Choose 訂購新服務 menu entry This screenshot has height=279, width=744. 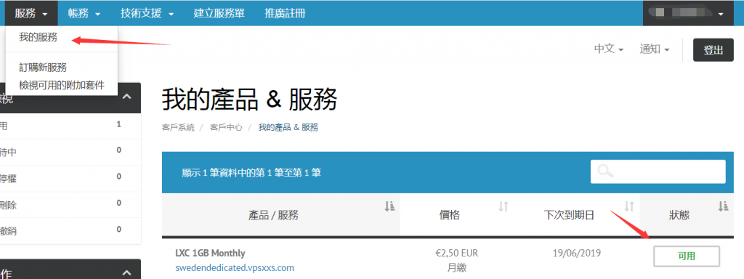point(43,68)
